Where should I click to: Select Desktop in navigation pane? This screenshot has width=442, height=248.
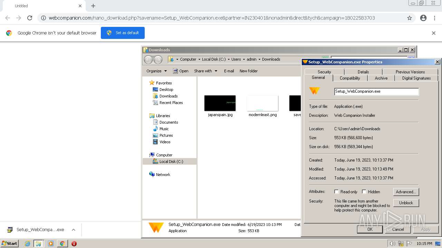166,90
